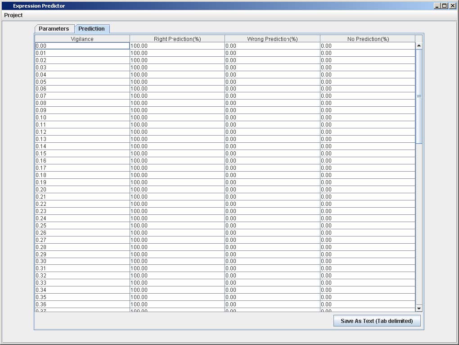The height and width of the screenshot is (345, 459).
Task: Select the Prediction tab
Action: pyautogui.click(x=92, y=29)
